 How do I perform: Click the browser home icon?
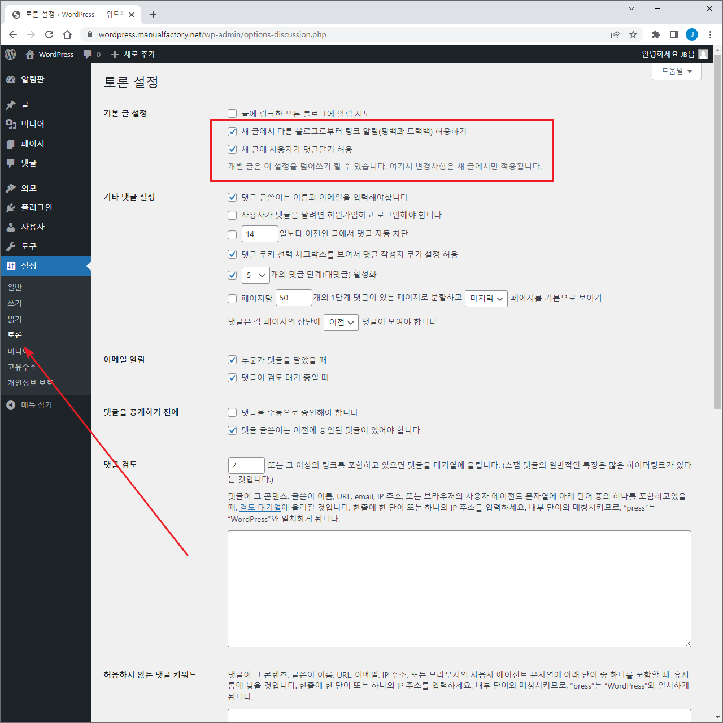[67, 34]
